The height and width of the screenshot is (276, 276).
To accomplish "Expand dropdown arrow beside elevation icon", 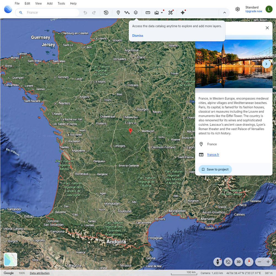I will tap(162, 13).
